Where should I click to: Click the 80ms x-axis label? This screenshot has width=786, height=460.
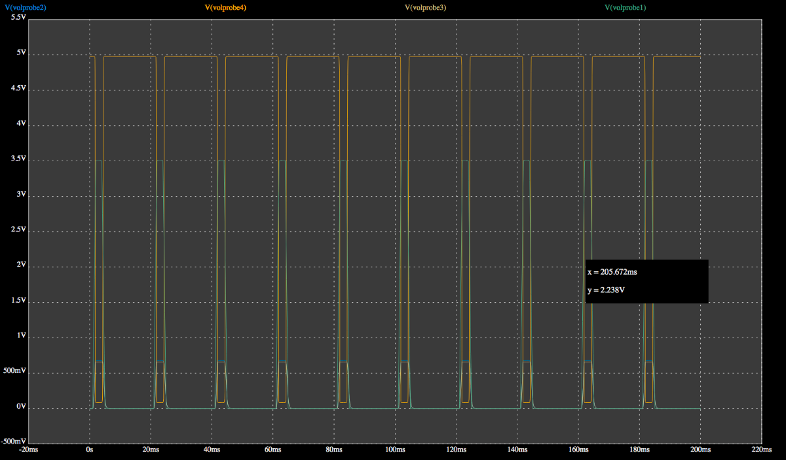click(334, 450)
